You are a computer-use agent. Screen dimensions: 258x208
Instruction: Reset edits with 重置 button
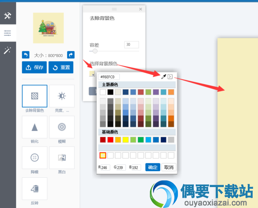pyautogui.click(x=61, y=67)
